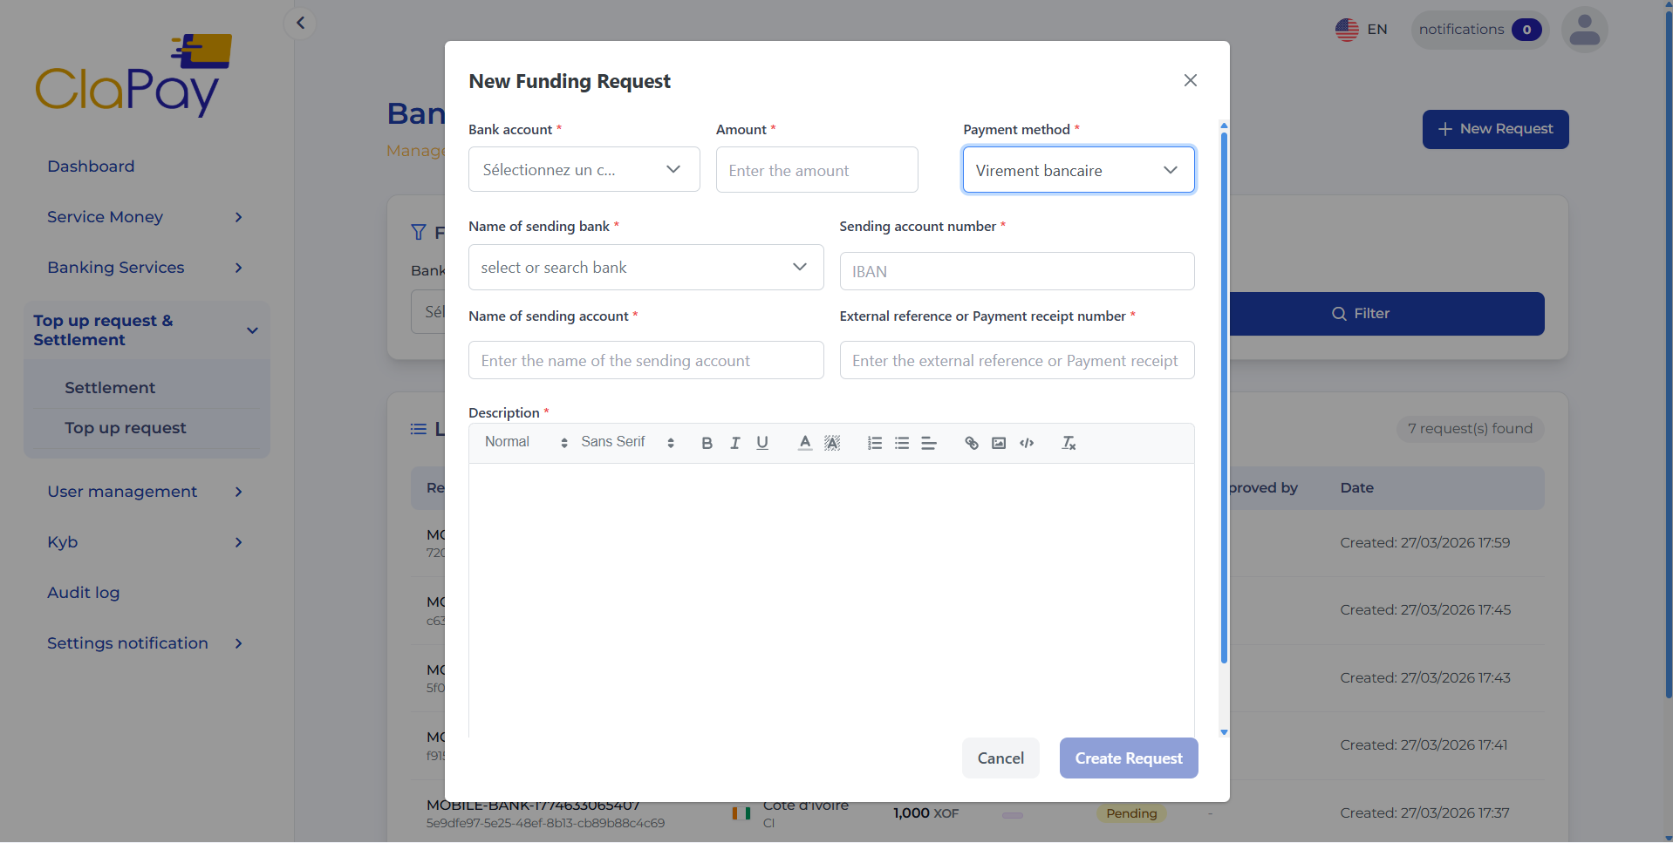Click the Create Request button
The height and width of the screenshot is (843, 1673).
[x=1128, y=758]
